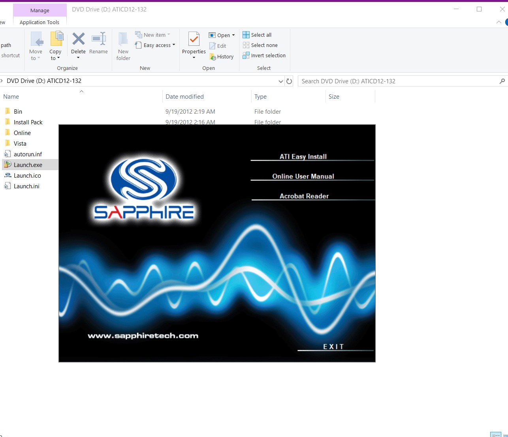
Task: Expand the address bar history dropdown
Action: coord(280,81)
